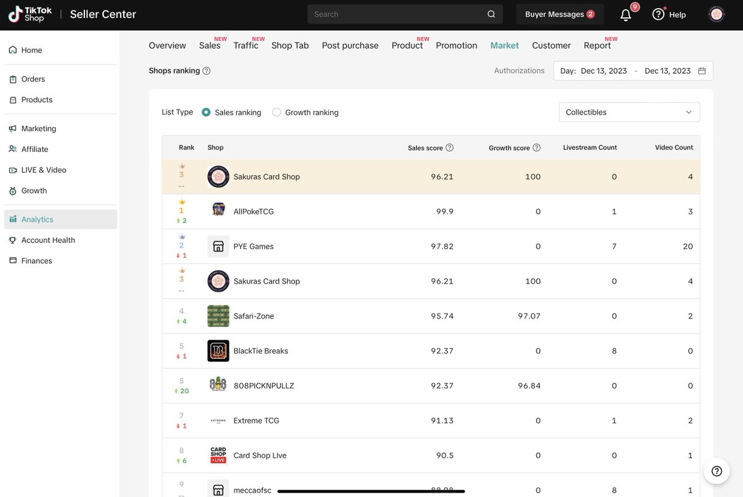This screenshot has height=497, width=743.
Task: Click the AllPokeTCG shop name
Action: click(253, 211)
